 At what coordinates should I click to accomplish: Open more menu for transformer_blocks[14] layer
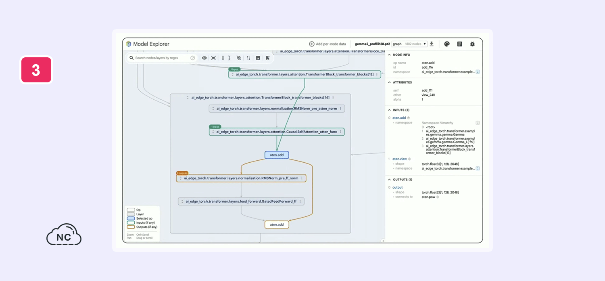click(333, 97)
